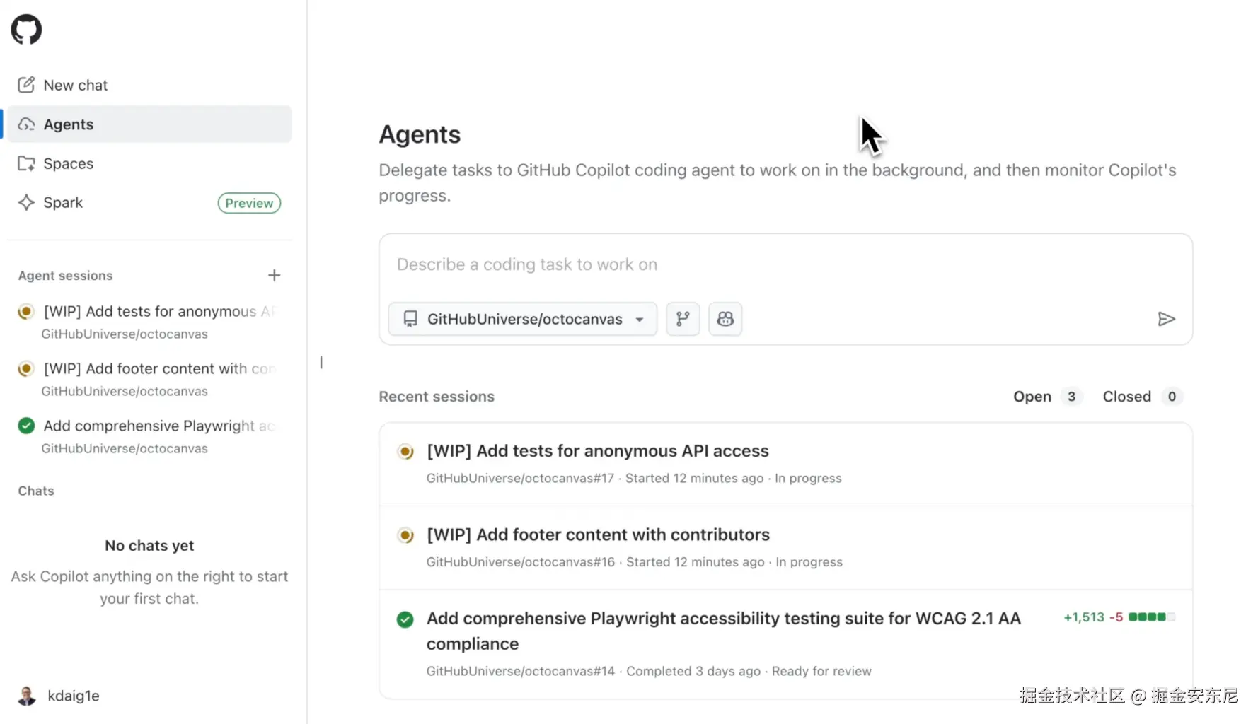Click the branch selector icon button

click(683, 319)
